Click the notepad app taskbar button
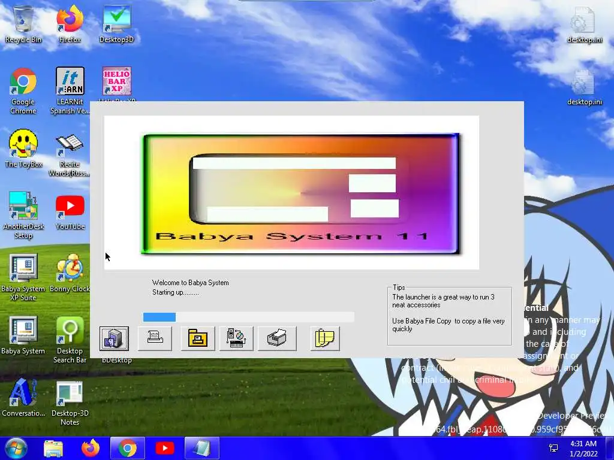 [x=201, y=448]
